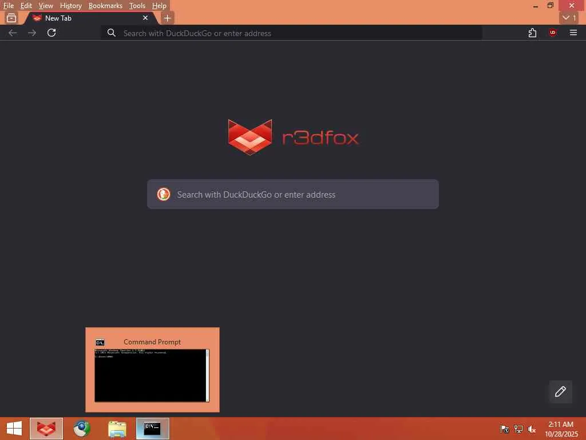Open the Extensions puzzle icon
Screen dimensions: 586x440
(x=532, y=33)
